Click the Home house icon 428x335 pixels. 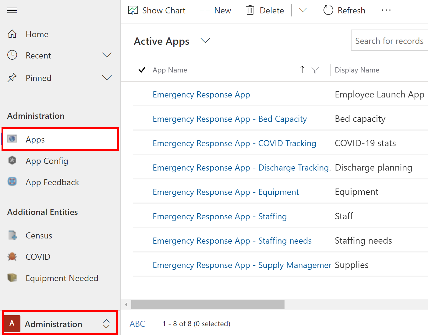tap(12, 34)
